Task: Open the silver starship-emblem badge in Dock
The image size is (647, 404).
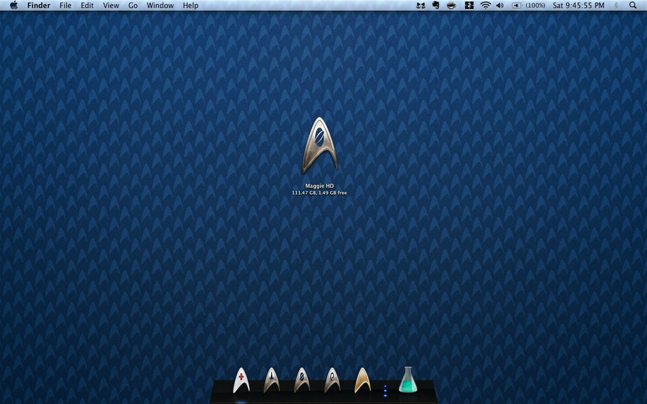Action: (272, 380)
